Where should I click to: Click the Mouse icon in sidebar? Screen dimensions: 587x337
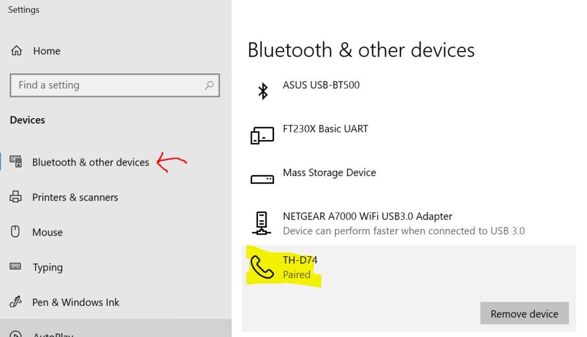(x=15, y=232)
